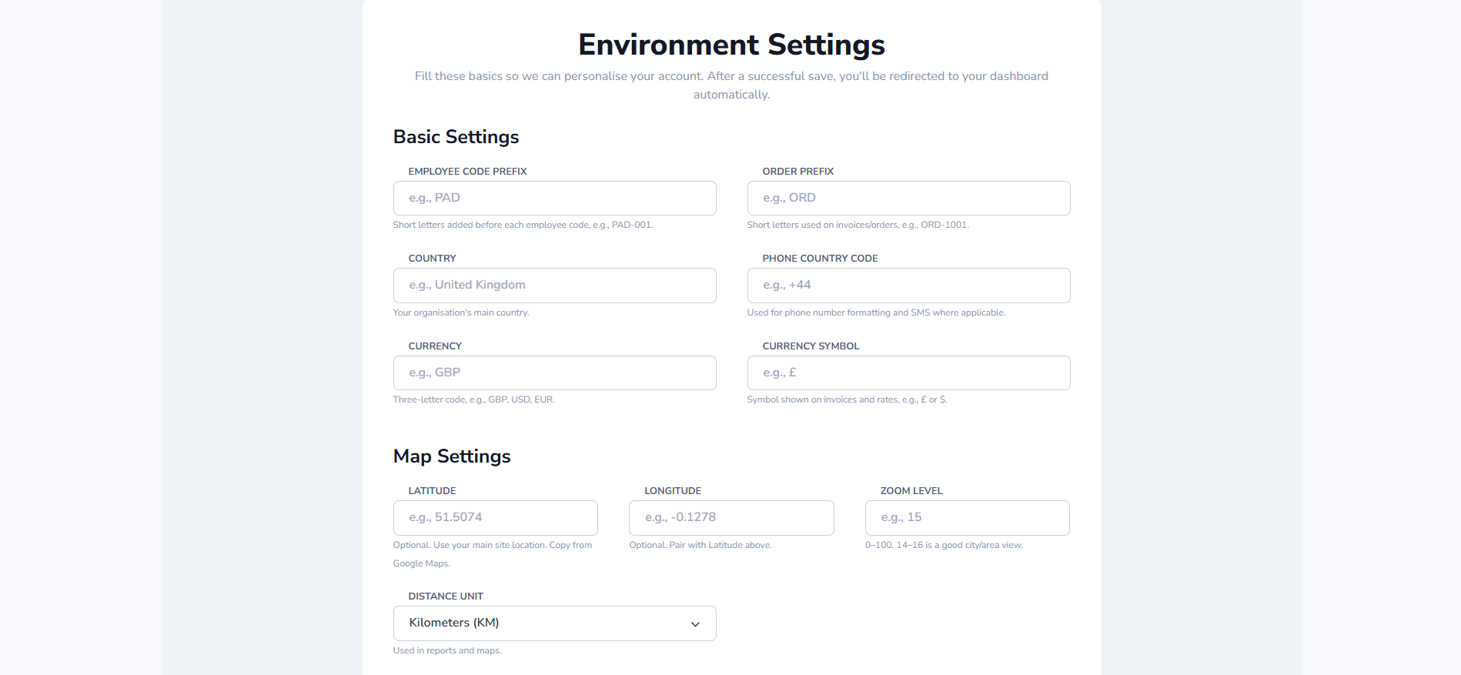Click the 'Distance Unit' label text
Screen dimensions: 1461x675
click(x=446, y=596)
